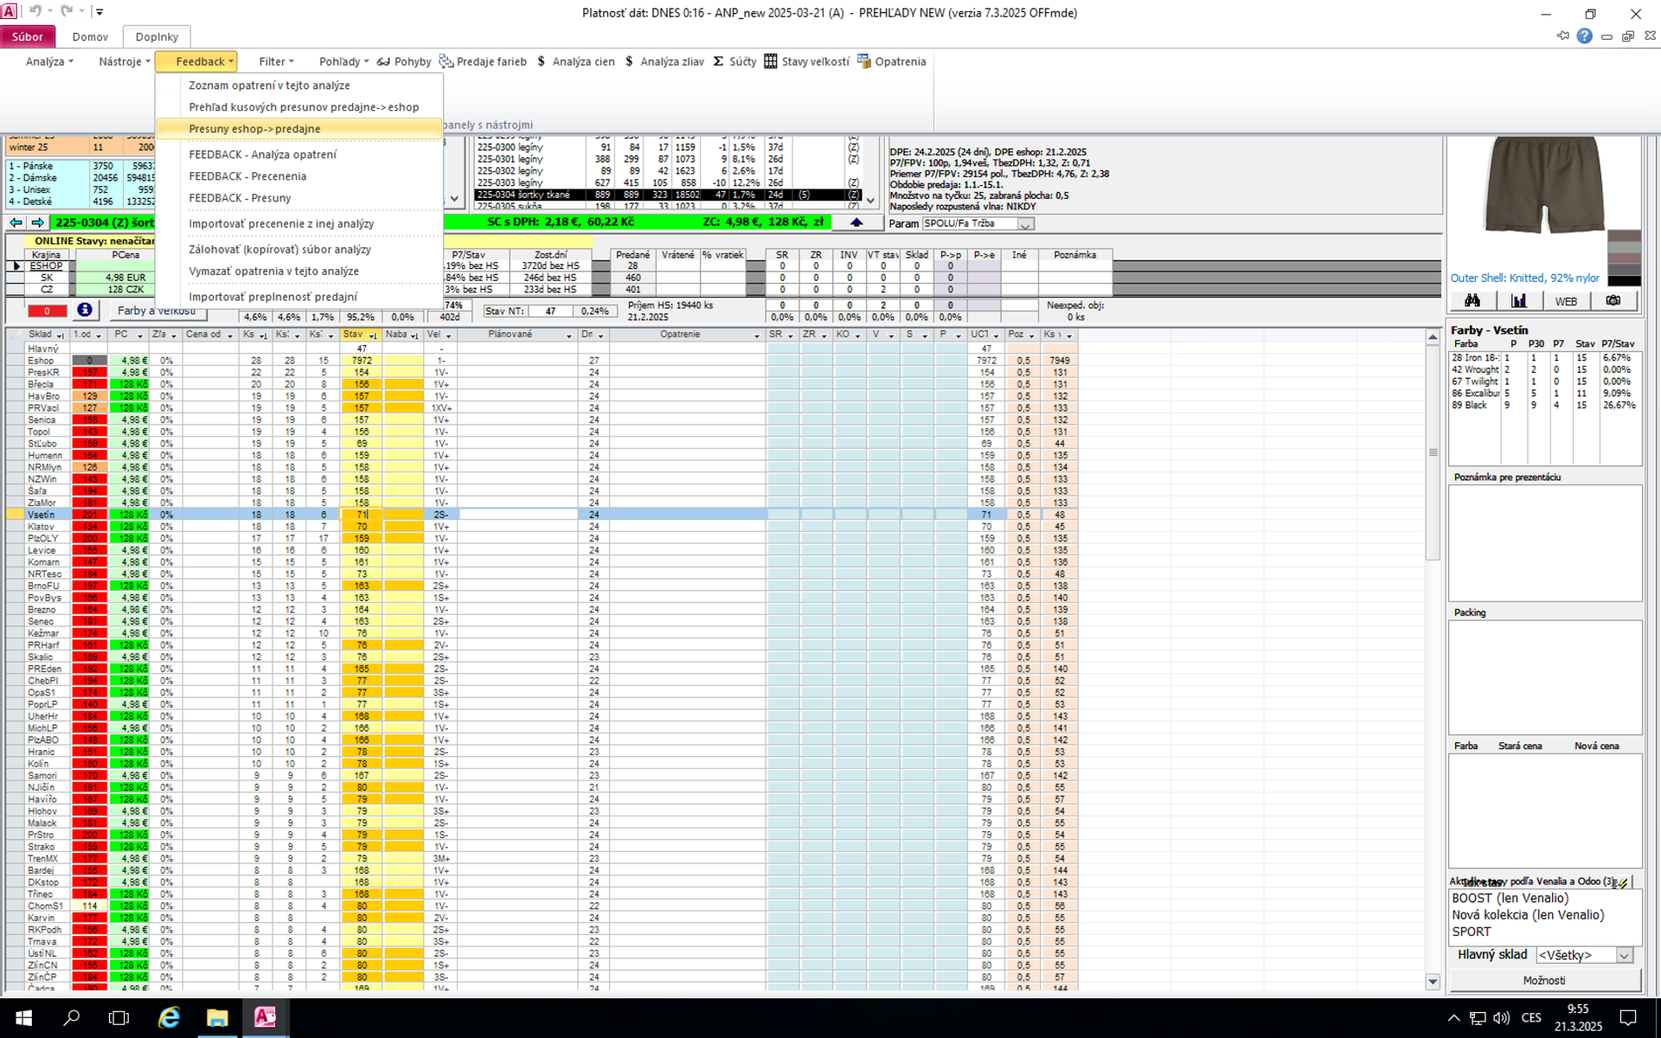The width and height of the screenshot is (1661, 1038).
Task: Go to previous product with left arrow
Action: pos(16,223)
